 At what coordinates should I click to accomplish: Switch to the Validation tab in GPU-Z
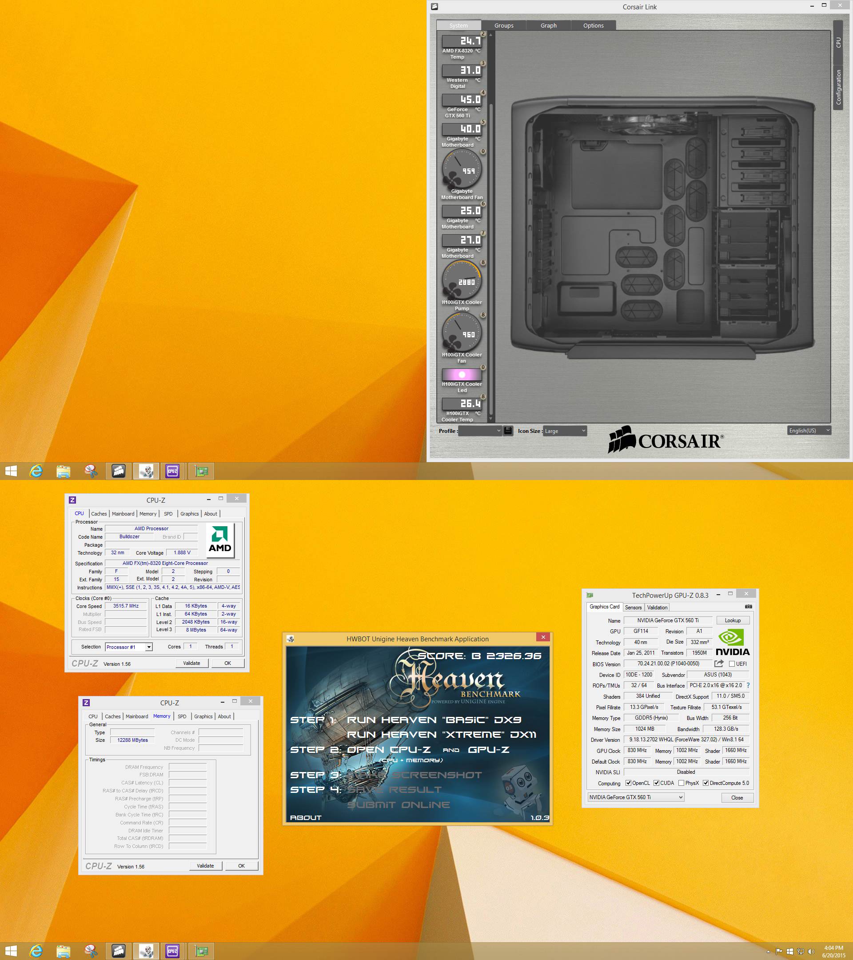pyautogui.click(x=657, y=607)
